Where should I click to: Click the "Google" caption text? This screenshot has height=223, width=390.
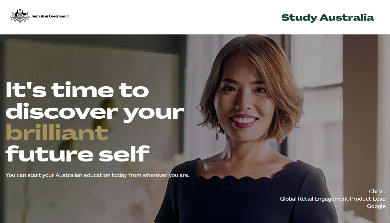(376, 206)
